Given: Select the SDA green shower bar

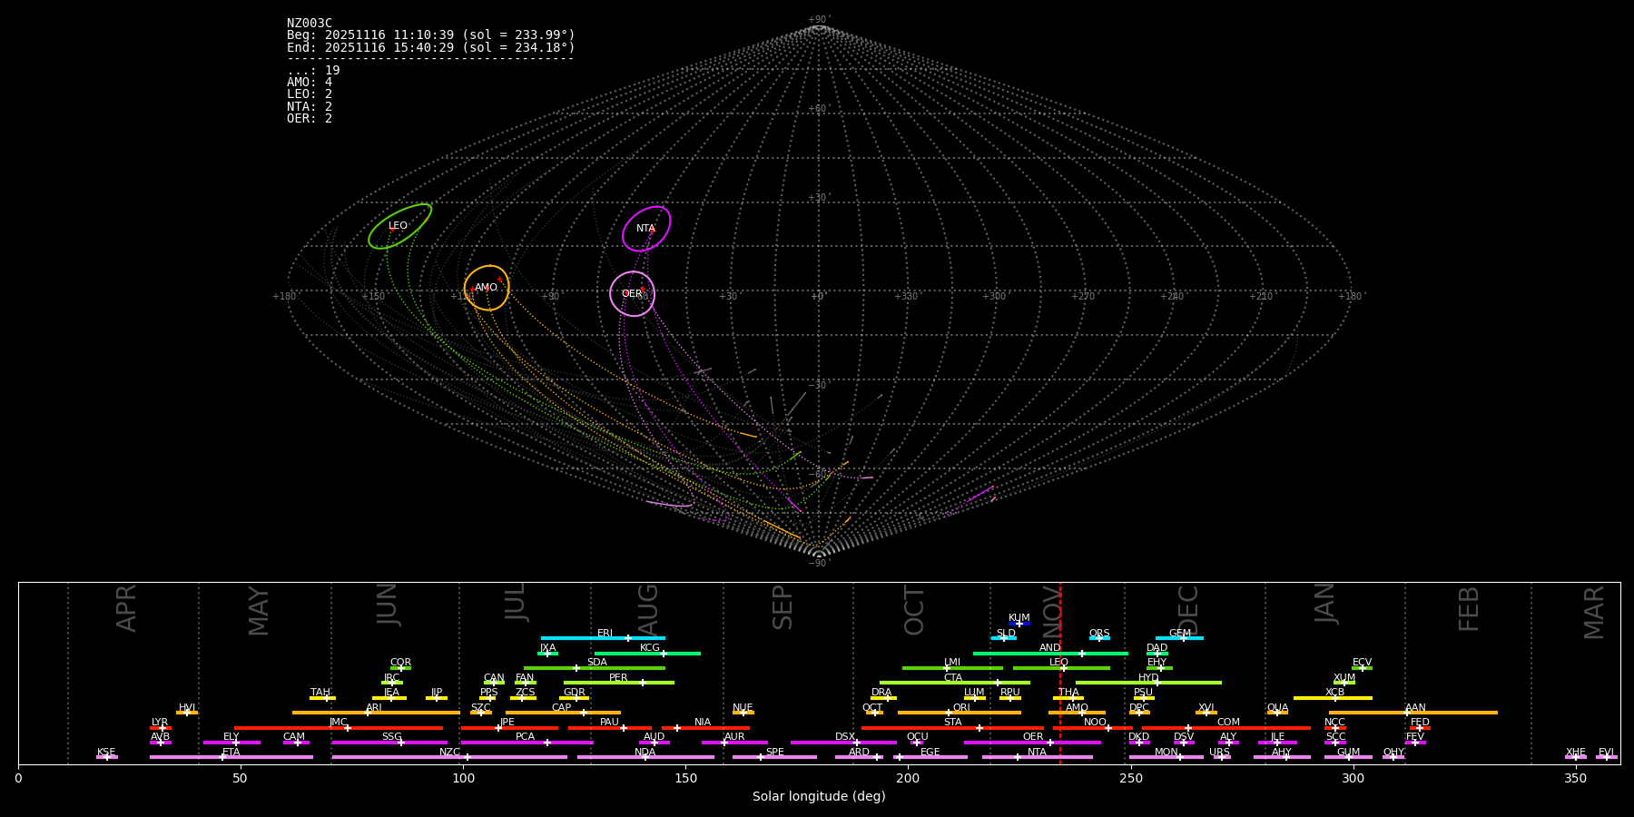Looking at the screenshot, I should coord(594,668).
